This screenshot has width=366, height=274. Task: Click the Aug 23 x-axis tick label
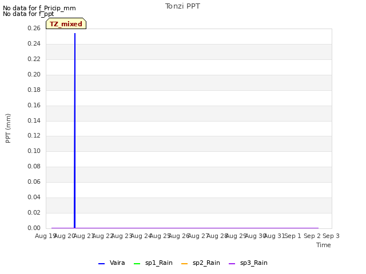click(x=122, y=236)
